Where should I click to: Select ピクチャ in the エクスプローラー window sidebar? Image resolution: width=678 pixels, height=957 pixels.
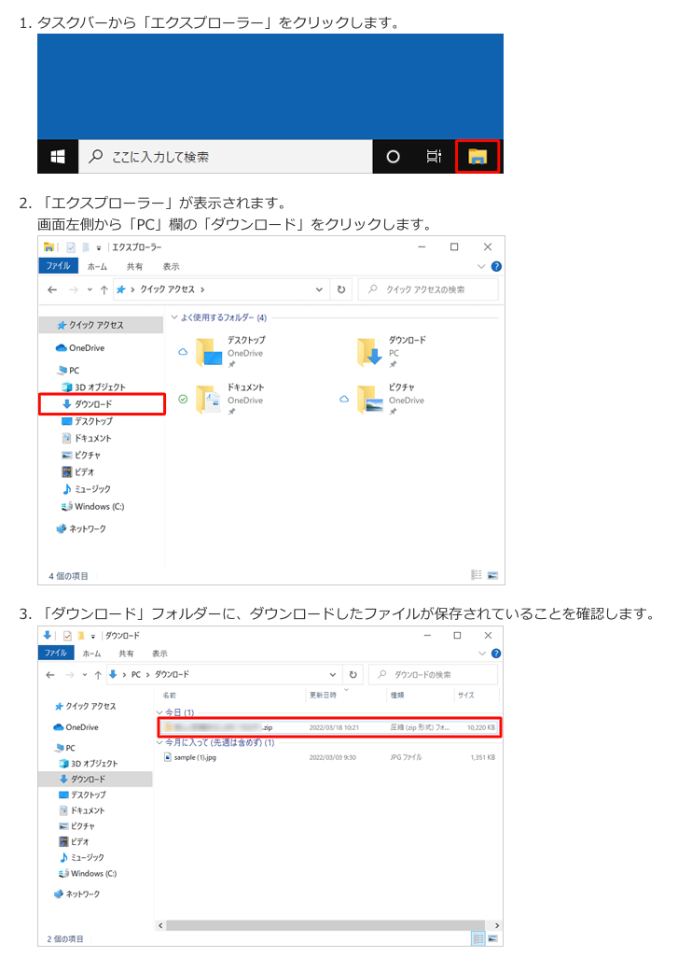coord(81,456)
